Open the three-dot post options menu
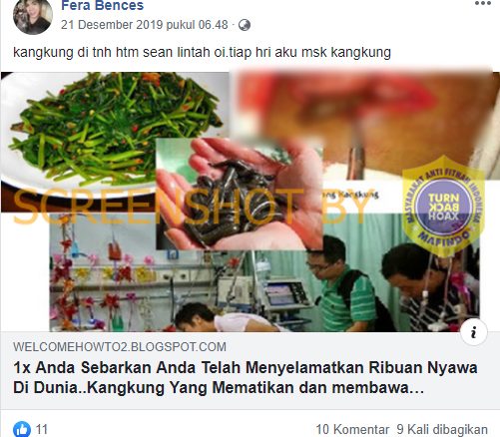The height and width of the screenshot is (437, 500). click(483, 3)
